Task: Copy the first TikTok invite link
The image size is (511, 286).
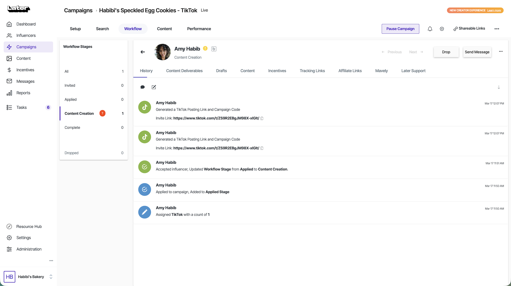Action: [262, 118]
